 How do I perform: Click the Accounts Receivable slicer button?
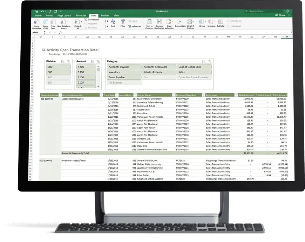159,67
